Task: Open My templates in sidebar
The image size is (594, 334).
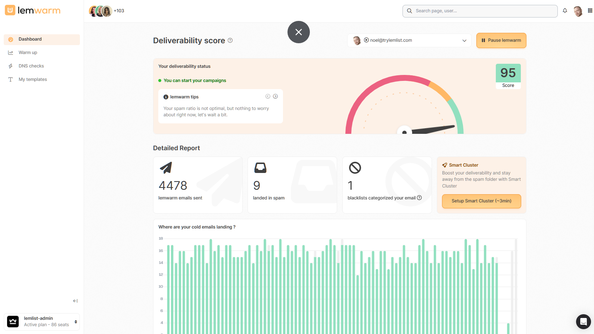Action: click(x=33, y=79)
